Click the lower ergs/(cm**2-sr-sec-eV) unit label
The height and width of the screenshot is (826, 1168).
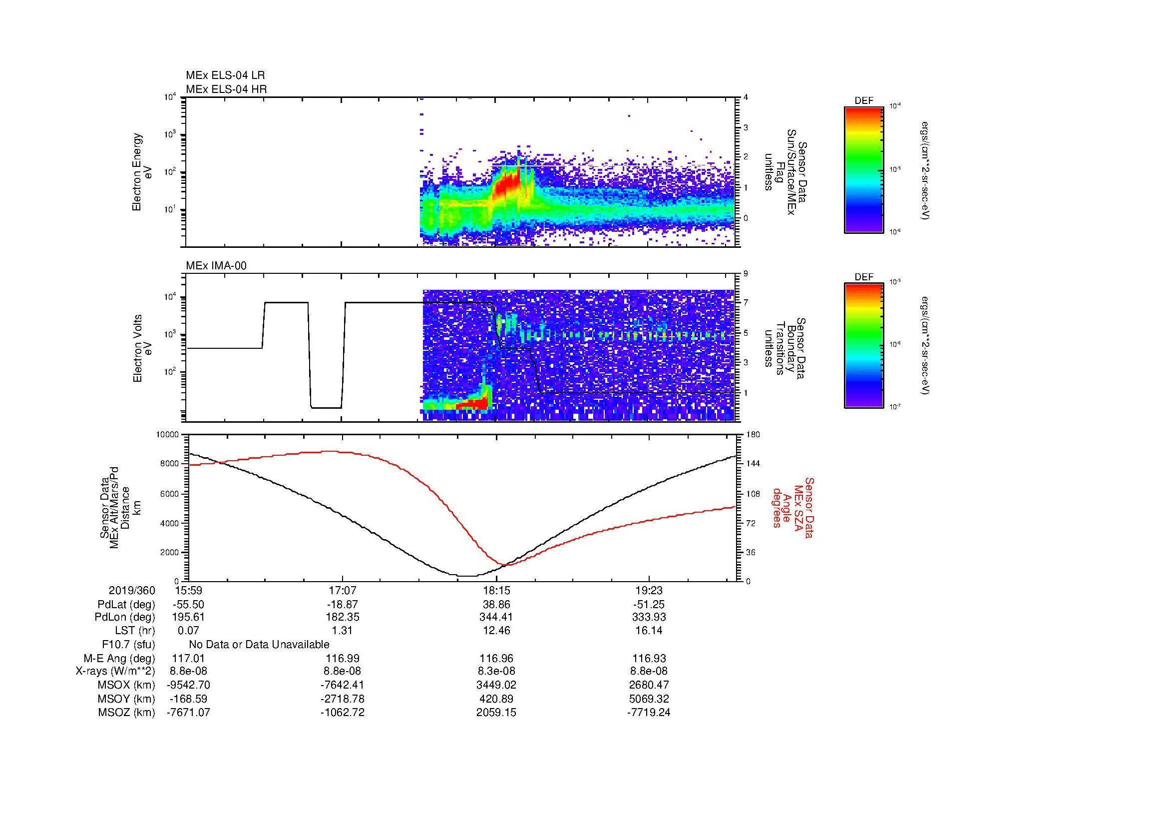925,346
